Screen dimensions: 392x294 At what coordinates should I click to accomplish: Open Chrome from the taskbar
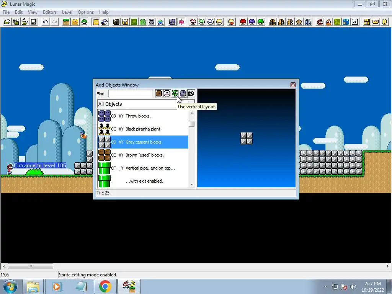[x=105, y=286]
